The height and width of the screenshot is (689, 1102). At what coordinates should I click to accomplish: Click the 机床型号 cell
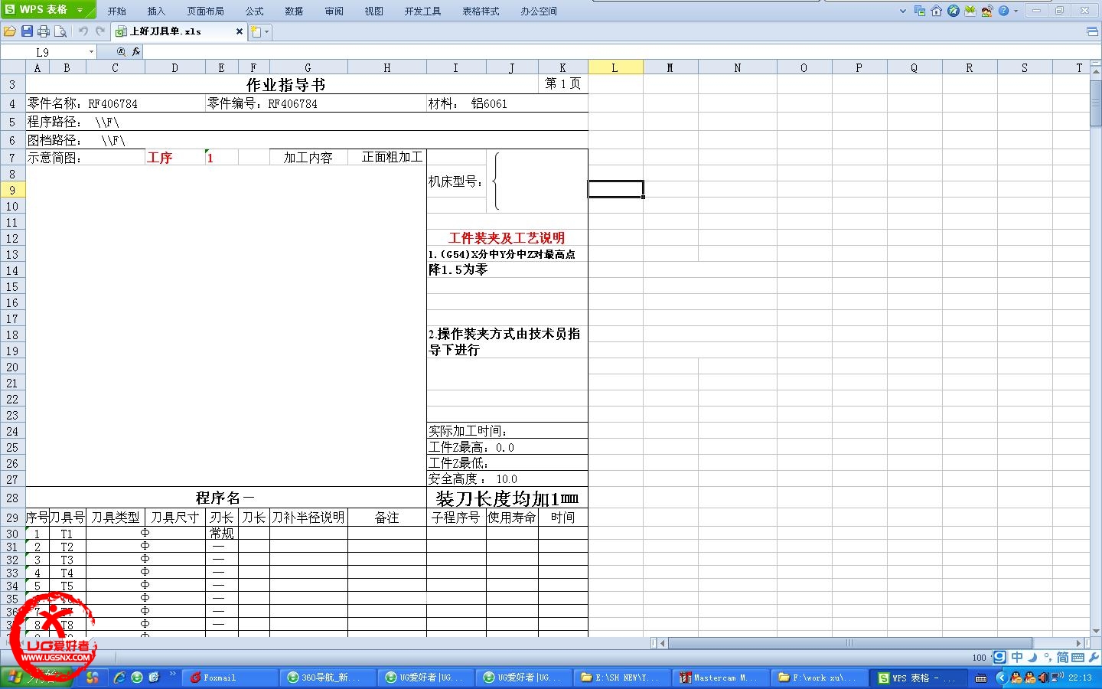pyautogui.click(x=455, y=181)
